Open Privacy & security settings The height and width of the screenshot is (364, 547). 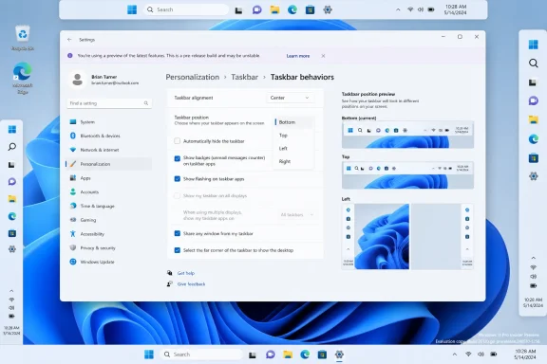point(109,248)
